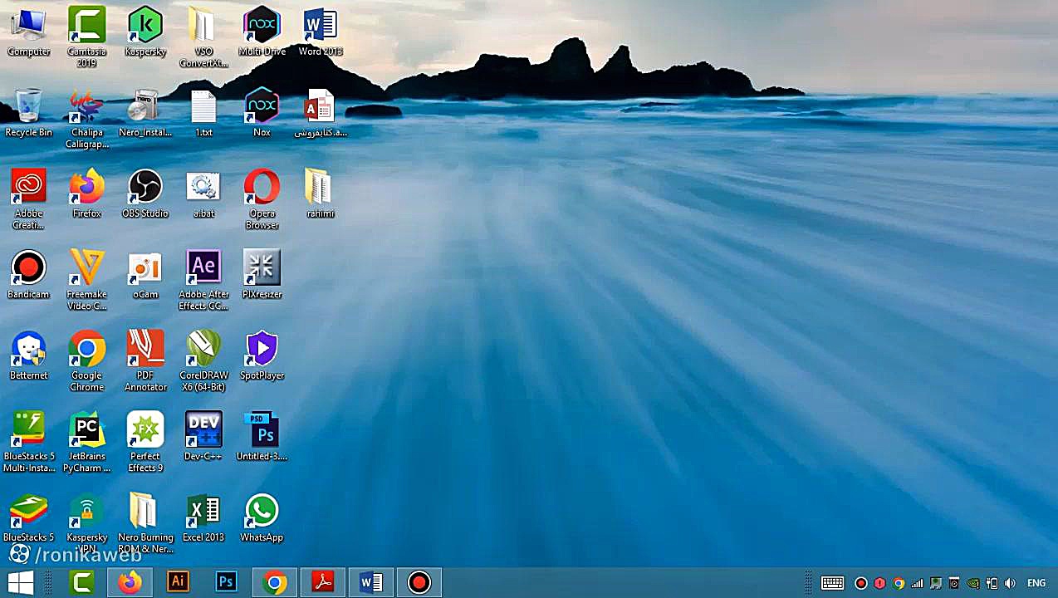Image resolution: width=1058 pixels, height=598 pixels.
Task: Launch Excel 2013 desktop shortcut
Action: pyautogui.click(x=203, y=517)
